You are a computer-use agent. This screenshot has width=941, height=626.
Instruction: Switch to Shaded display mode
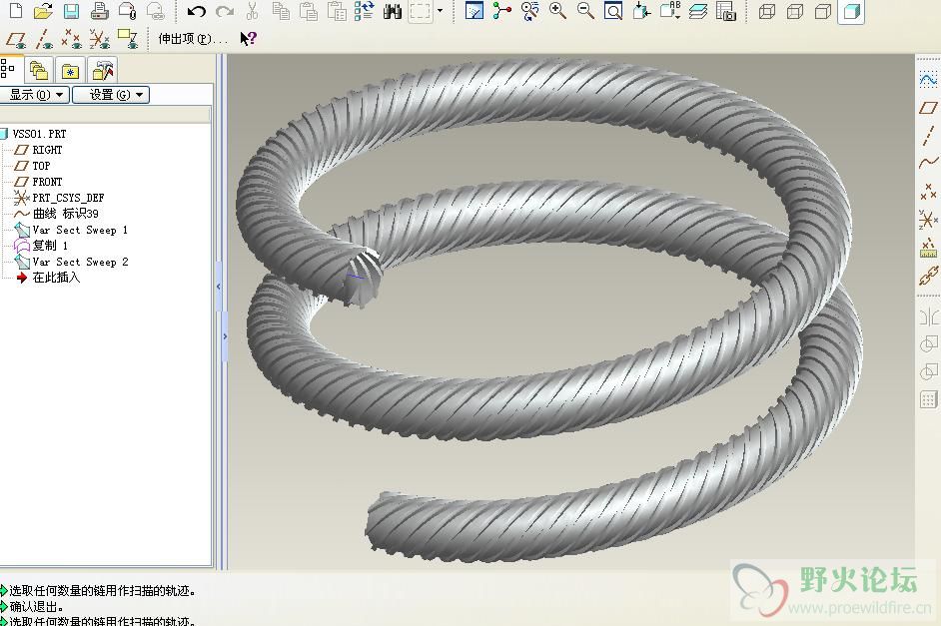click(851, 11)
